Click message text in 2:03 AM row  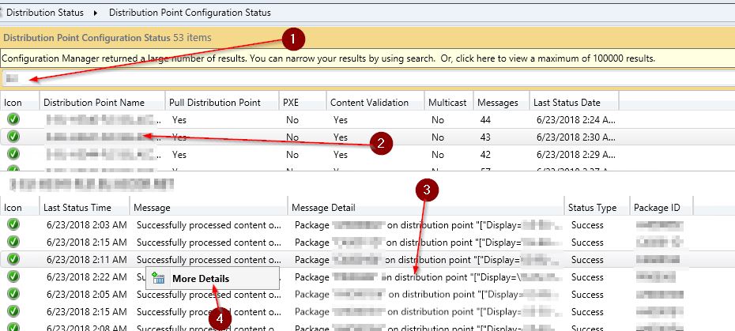[x=209, y=225]
